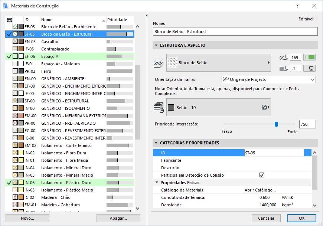The image size is (323, 226).
Task: Click hatch icon of Madeira - Chão
Action: [x=15, y=197]
